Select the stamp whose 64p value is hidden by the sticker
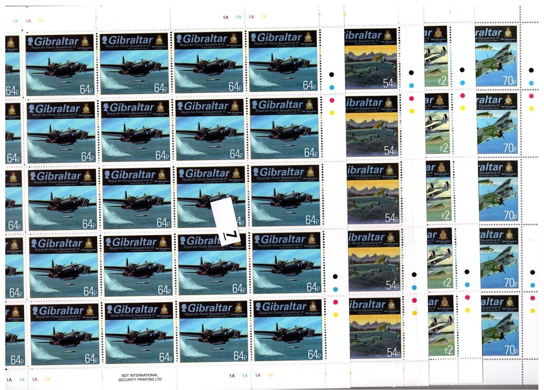Image resolution: width=544 pixels, height=390 pixels. [211, 197]
